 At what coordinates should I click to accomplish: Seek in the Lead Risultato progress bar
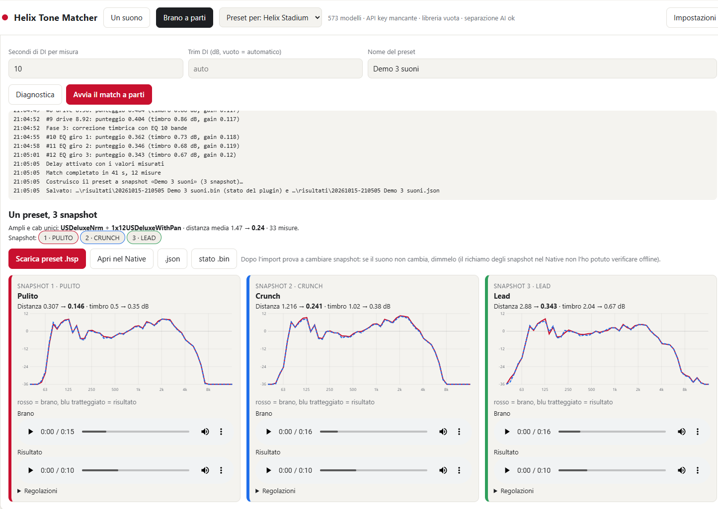(x=612, y=470)
